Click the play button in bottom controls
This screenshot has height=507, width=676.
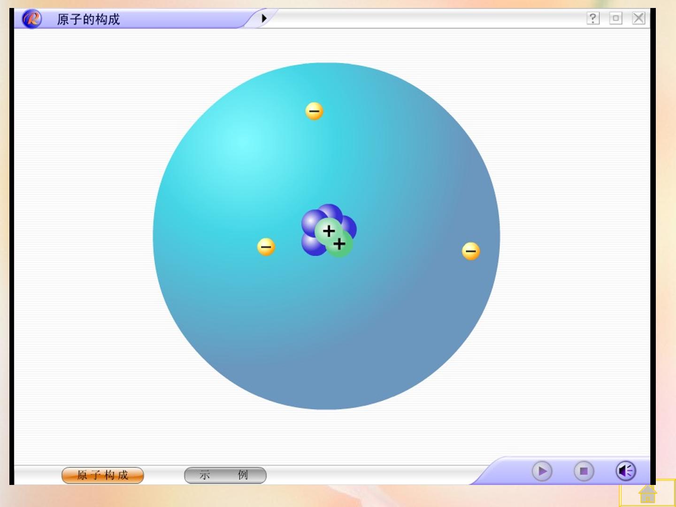[x=542, y=471]
